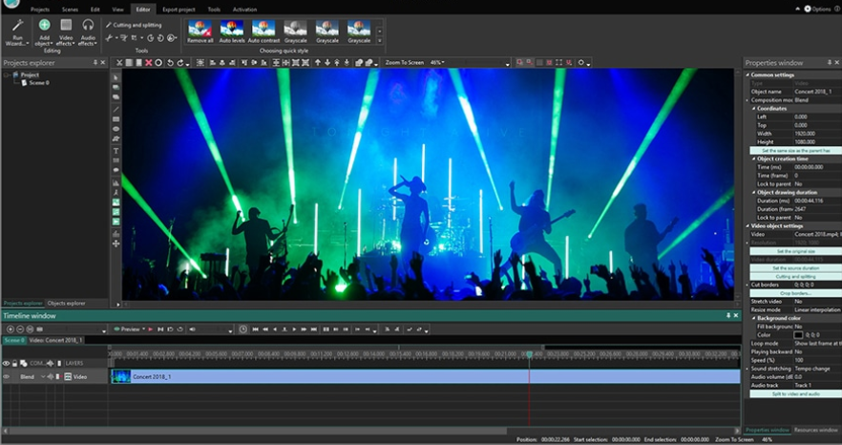
Task: Click the undo arrow in editor toolbar
Action: click(x=170, y=63)
